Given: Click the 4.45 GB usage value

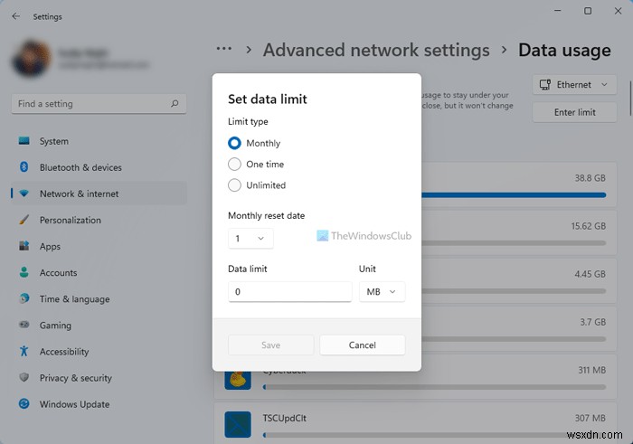Looking at the screenshot, I should pyautogui.click(x=590, y=274).
